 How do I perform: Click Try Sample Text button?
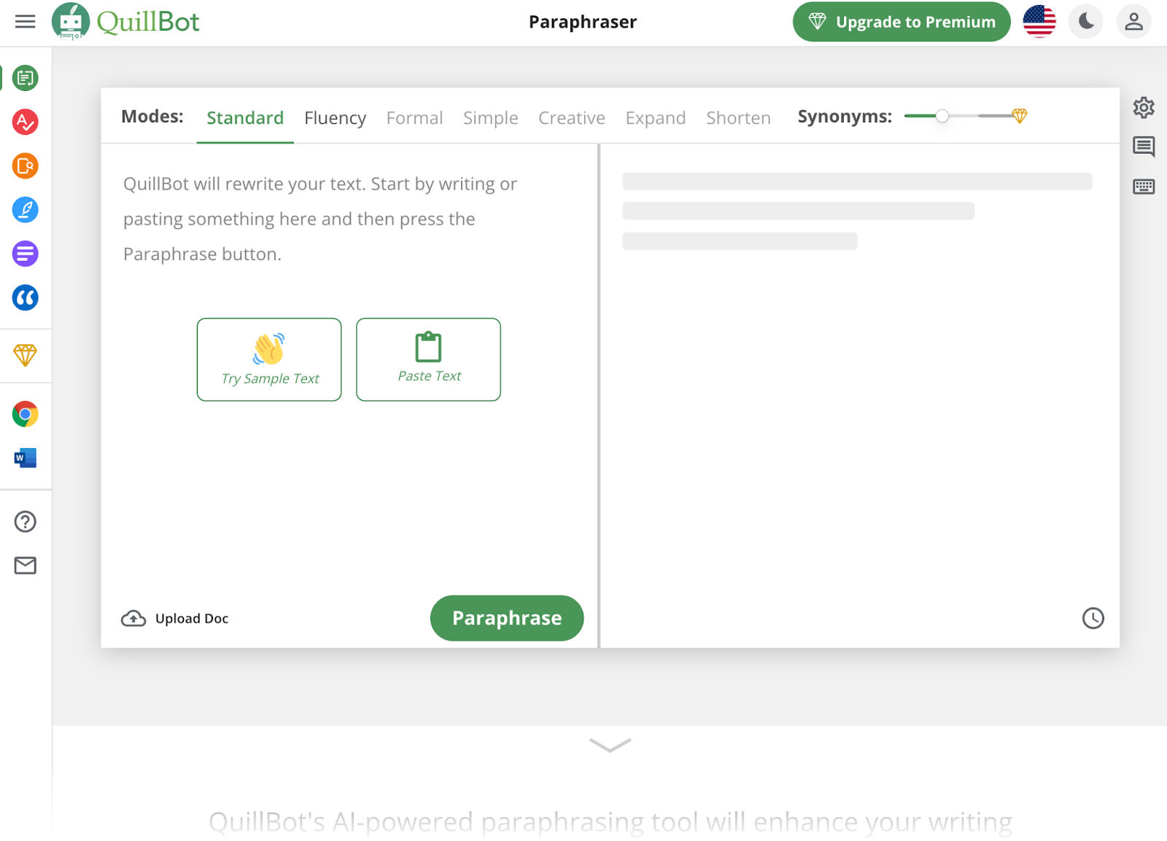click(269, 359)
